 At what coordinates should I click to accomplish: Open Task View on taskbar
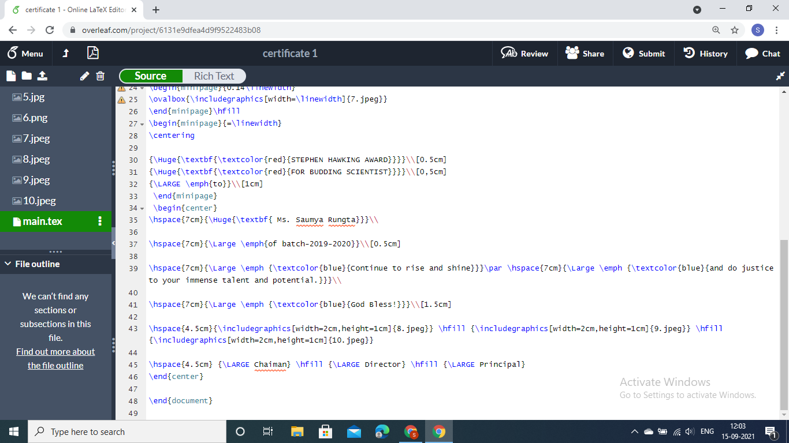tap(268, 431)
